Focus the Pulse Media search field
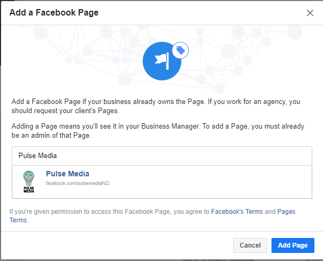 tap(162, 156)
